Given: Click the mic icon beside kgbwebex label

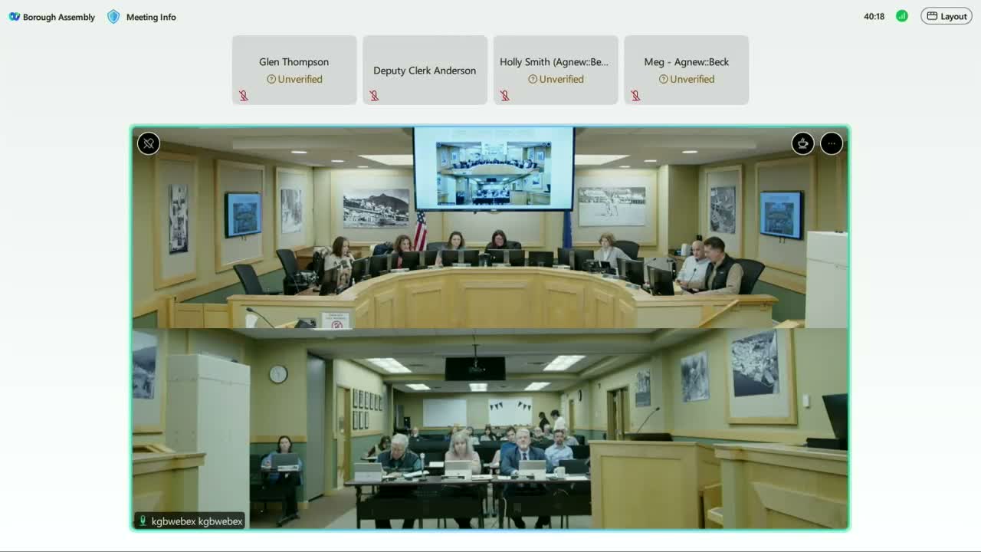Looking at the screenshot, I should 141,521.
